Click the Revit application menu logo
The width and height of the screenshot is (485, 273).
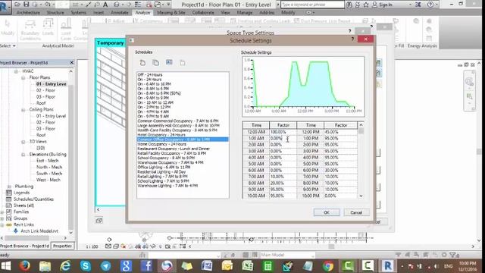[5, 6]
